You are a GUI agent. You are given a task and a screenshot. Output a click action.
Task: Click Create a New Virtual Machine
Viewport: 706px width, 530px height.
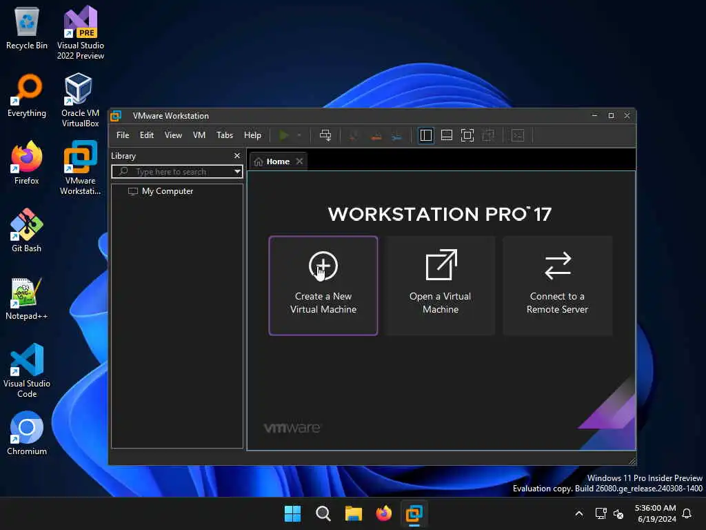[323, 286]
